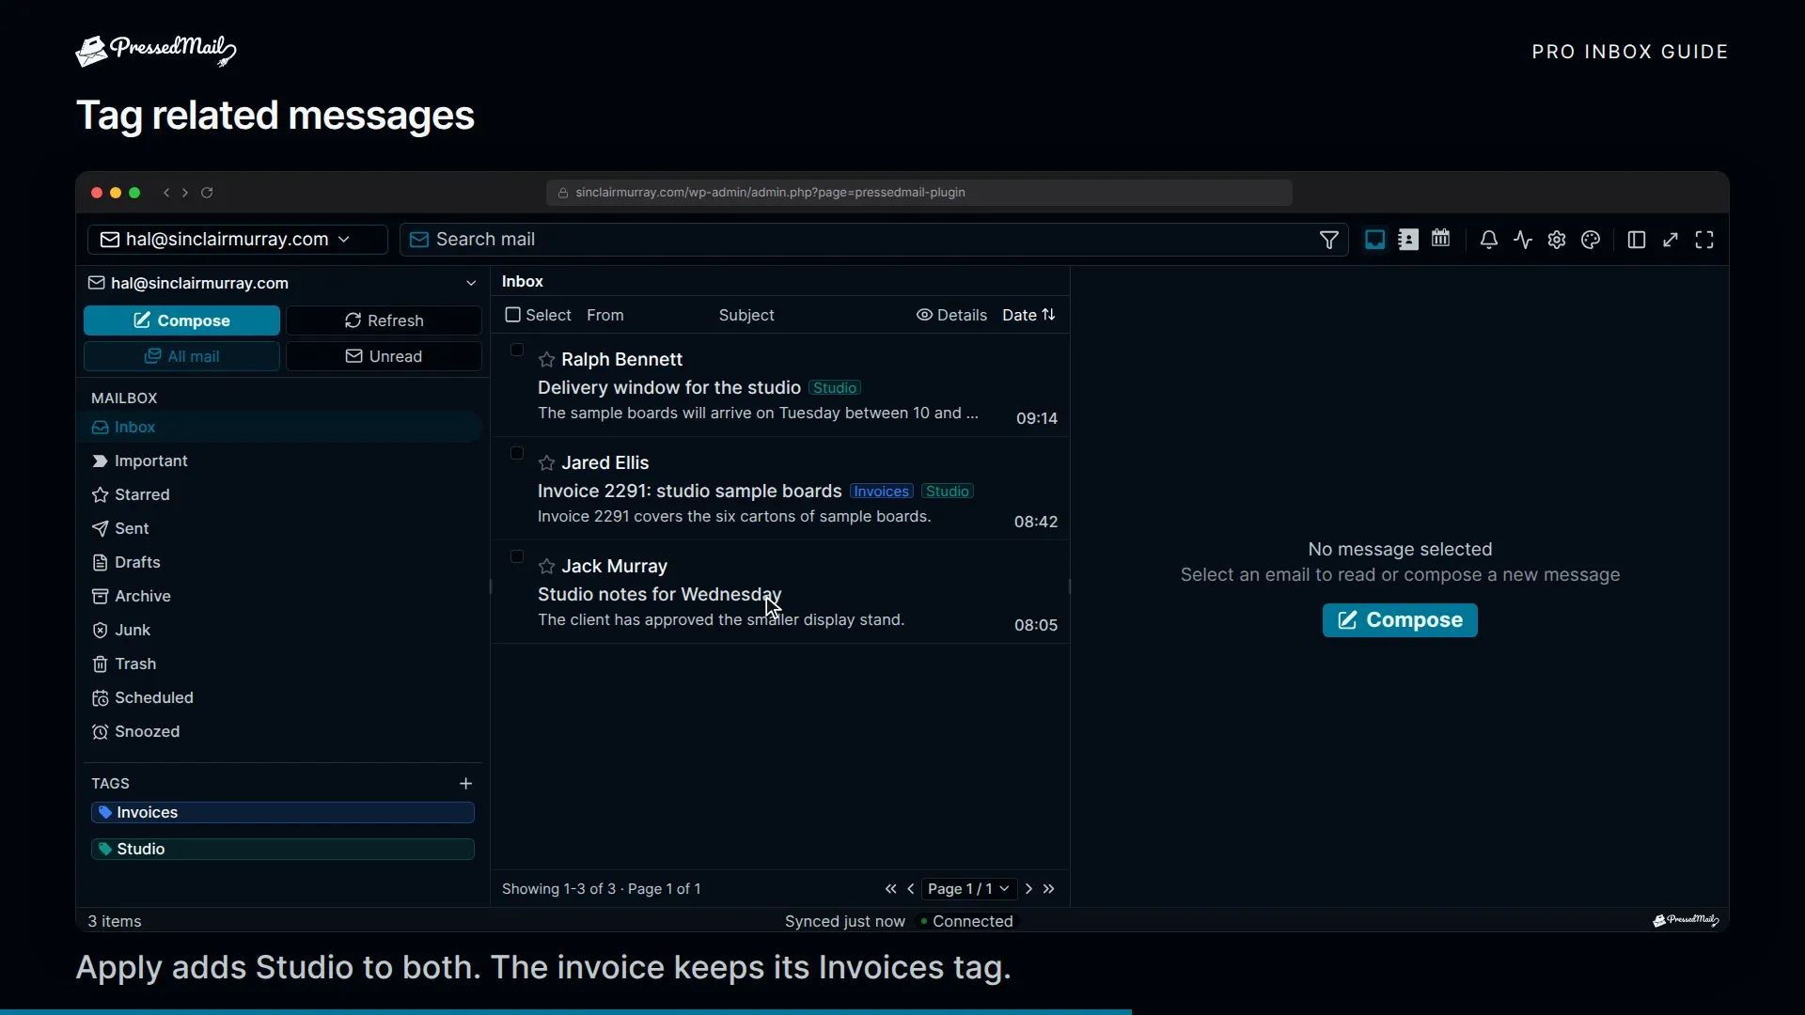Open the Page 1 / 1 dropdown
Image resolution: width=1805 pixels, height=1015 pixels.
pyautogui.click(x=968, y=888)
